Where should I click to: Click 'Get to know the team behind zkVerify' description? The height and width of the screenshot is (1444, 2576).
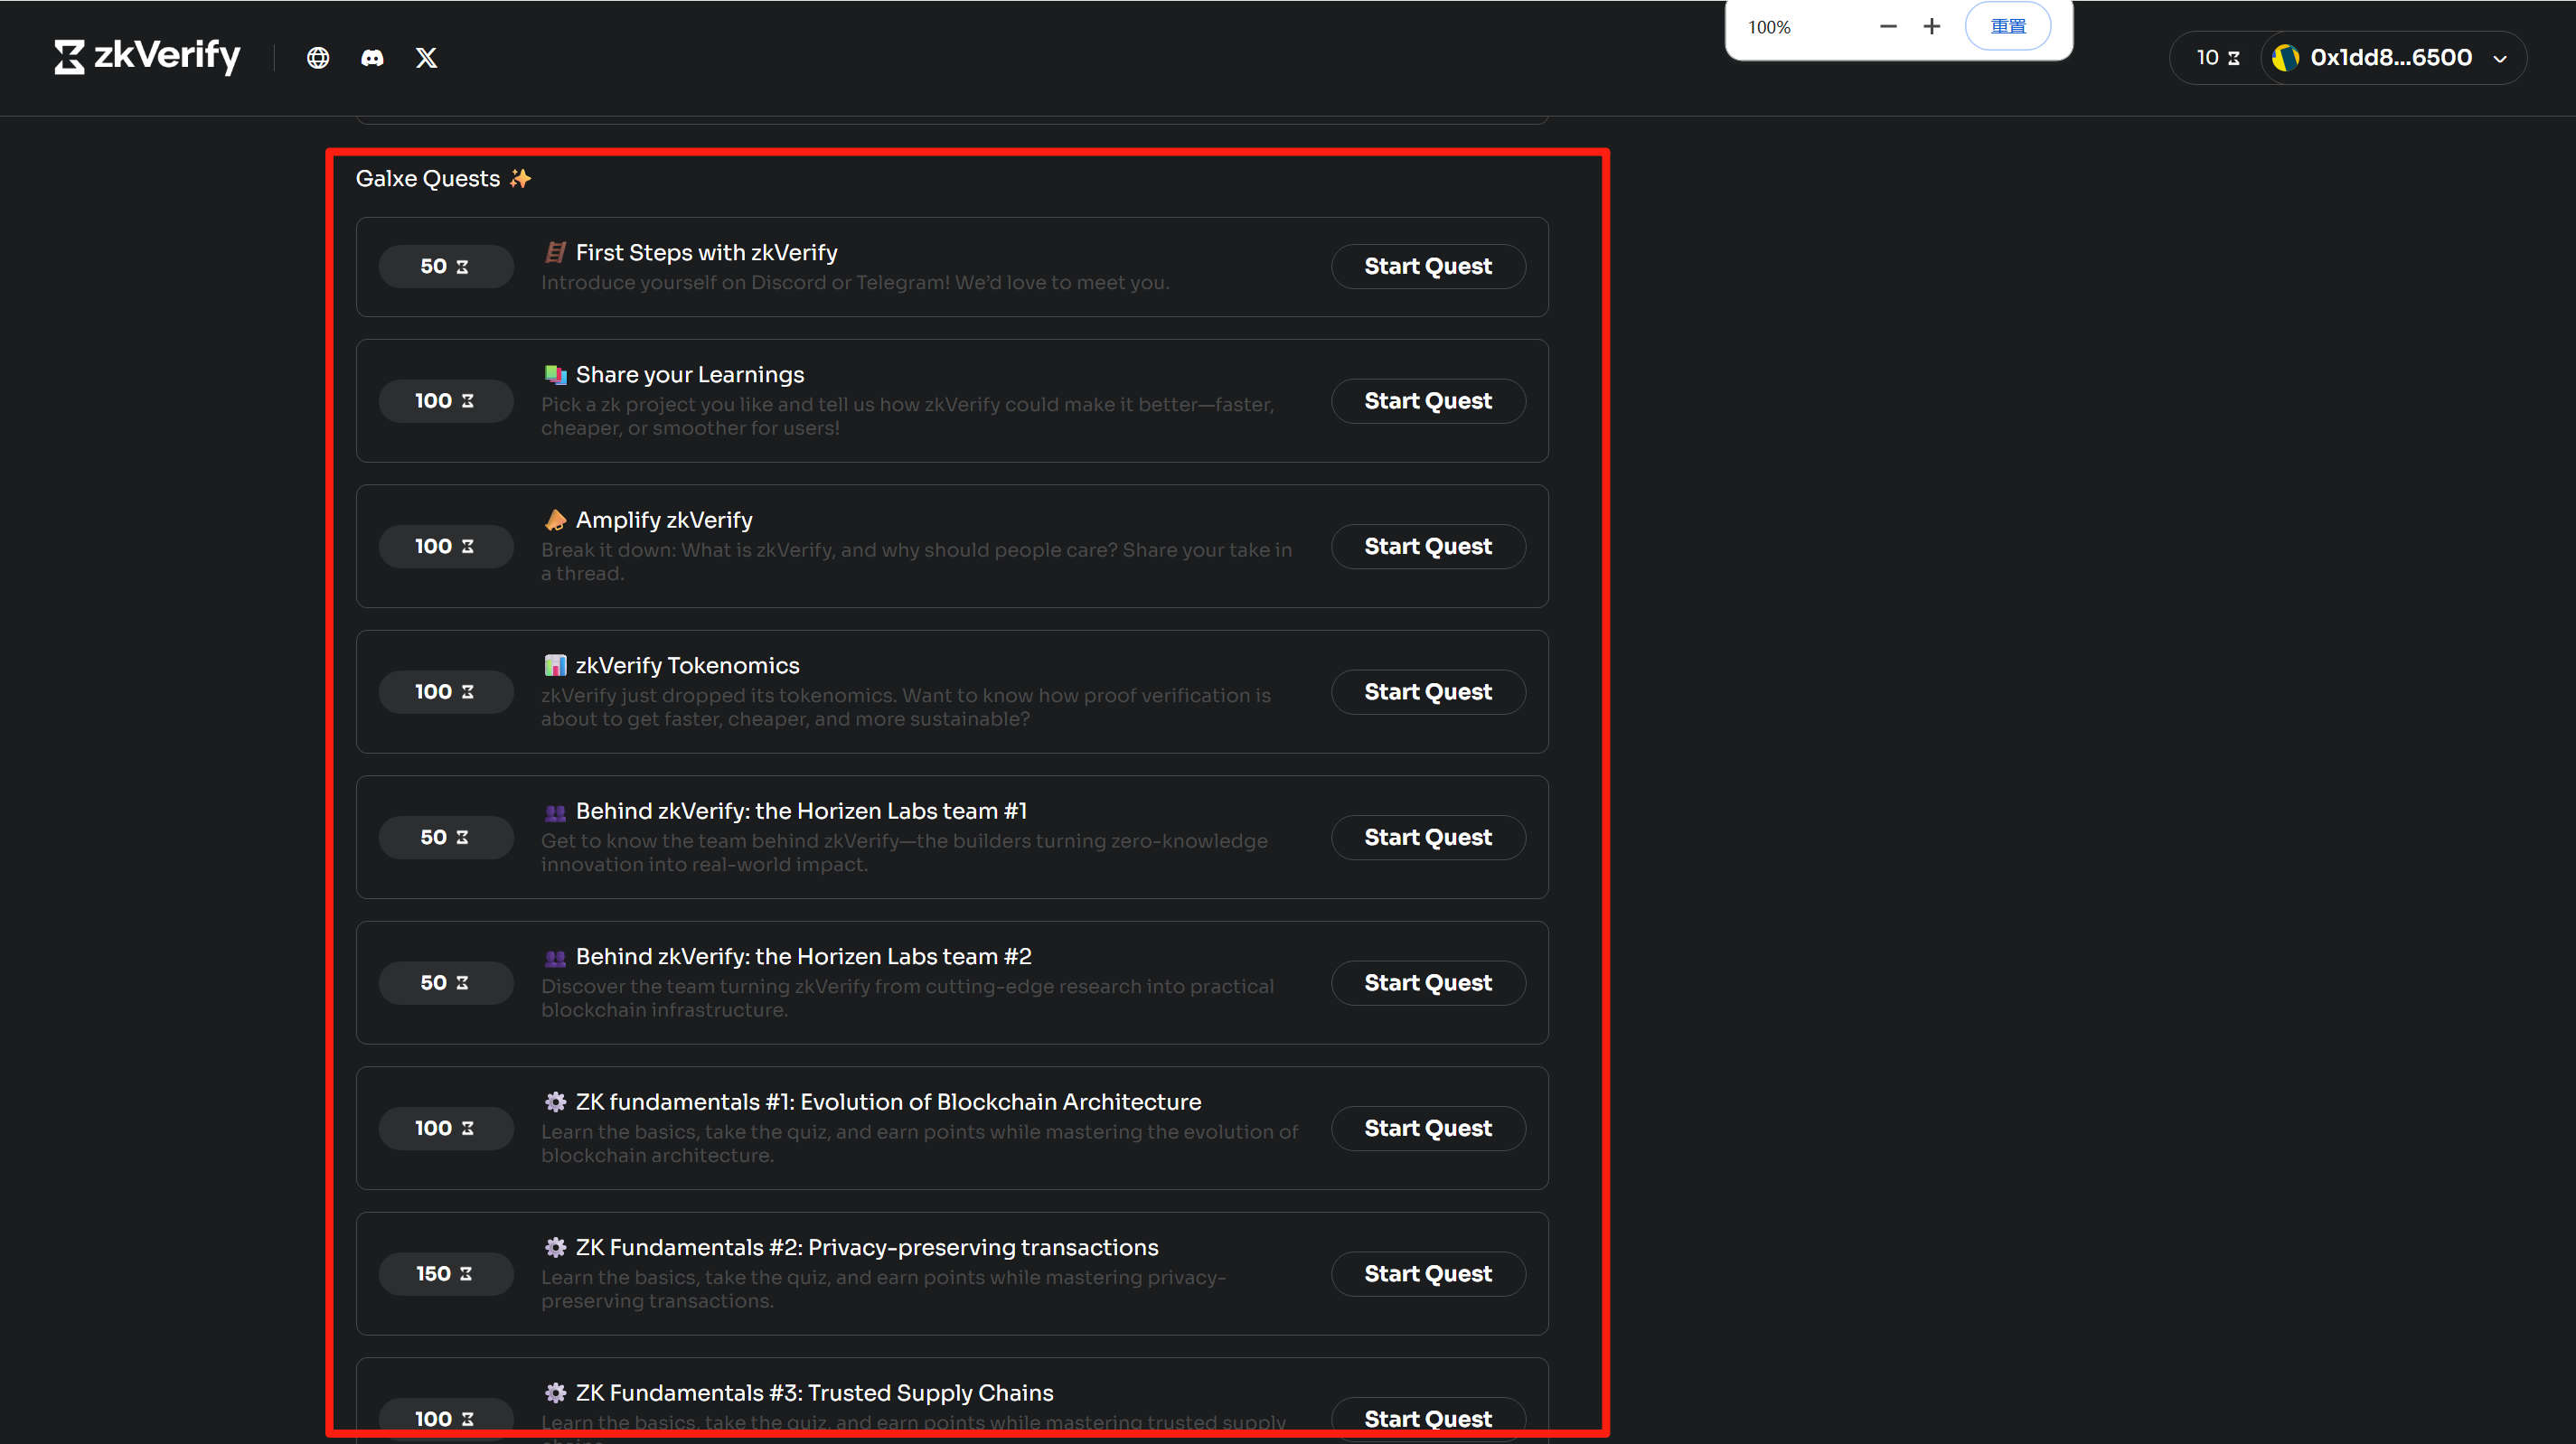coord(905,853)
